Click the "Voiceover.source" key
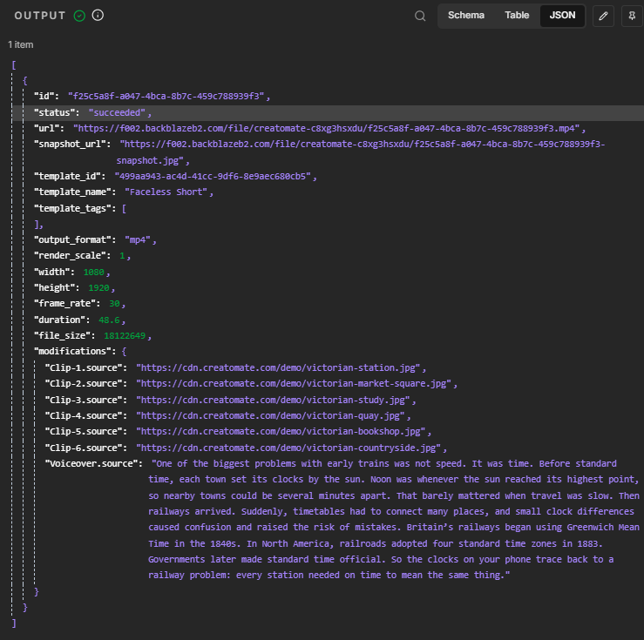This screenshot has width=644, height=640. point(92,463)
